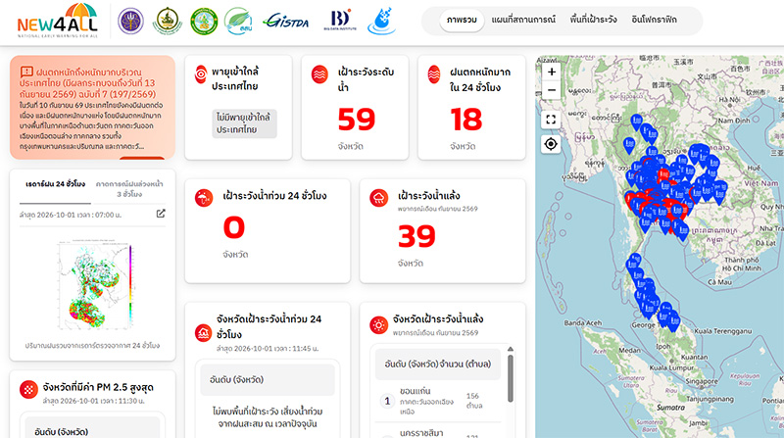The width and height of the screenshot is (784, 438).
Task: Toggle map fullscreen view
Action: (551, 120)
